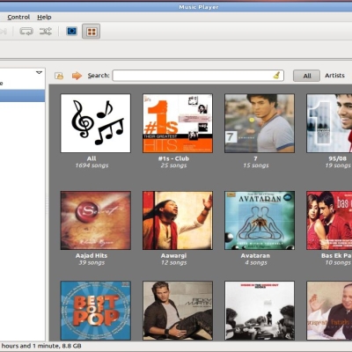Click the '1694 songs' label
This screenshot has height=352, width=352.
pyautogui.click(x=92, y=165)
